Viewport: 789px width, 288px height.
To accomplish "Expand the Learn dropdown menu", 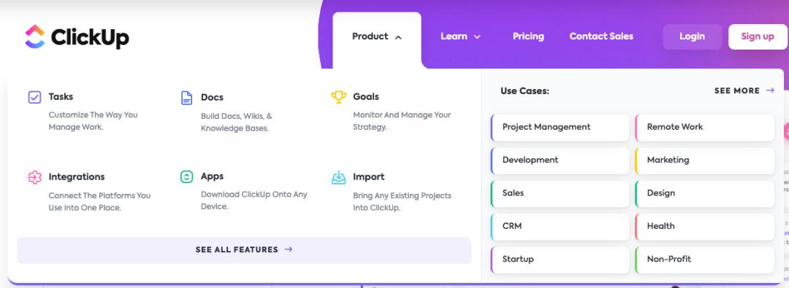I will click(x=460, y=36).
